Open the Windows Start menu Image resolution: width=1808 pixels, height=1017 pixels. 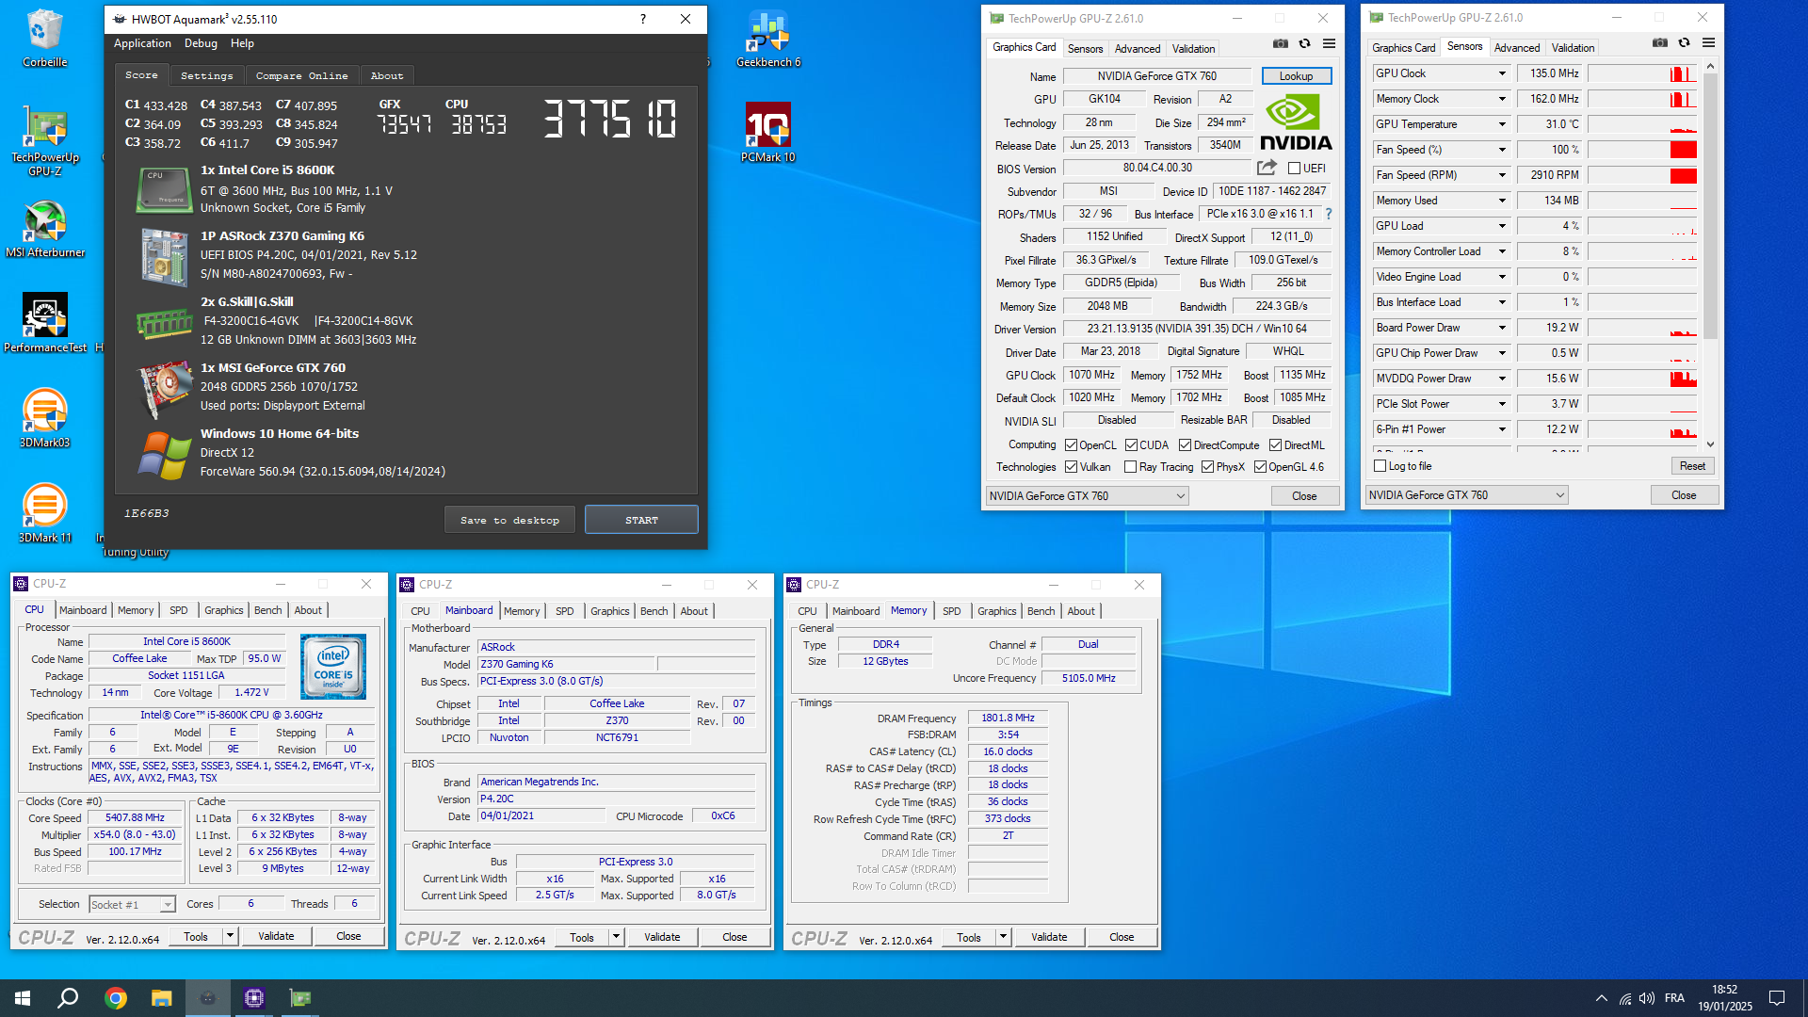(23, 998)
